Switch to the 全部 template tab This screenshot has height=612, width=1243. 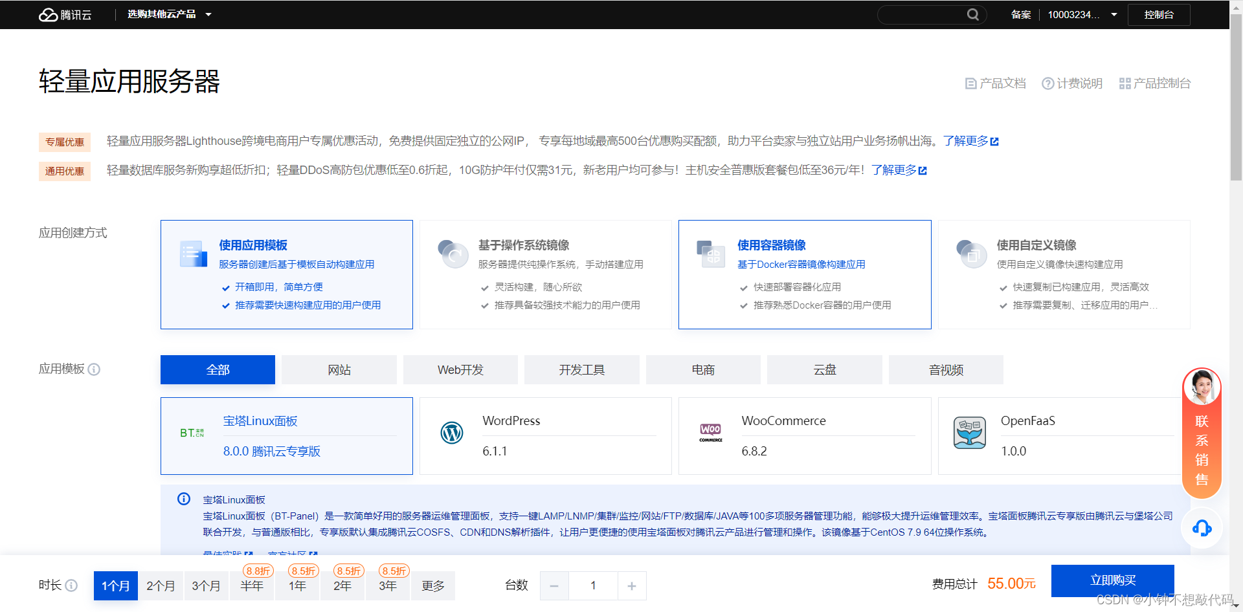tap(218, 369)
